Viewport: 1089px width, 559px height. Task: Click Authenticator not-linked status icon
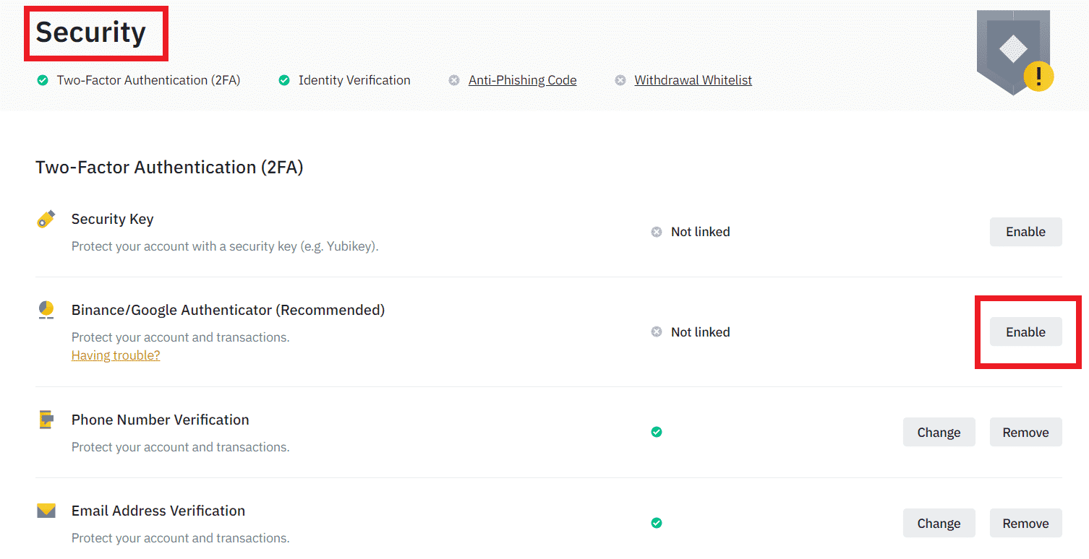tap(657, 332)
